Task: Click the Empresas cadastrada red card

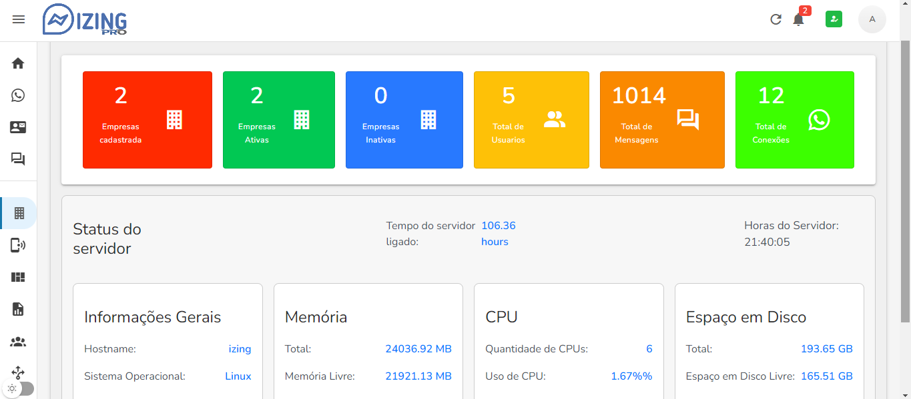Action: pos(147,120)
